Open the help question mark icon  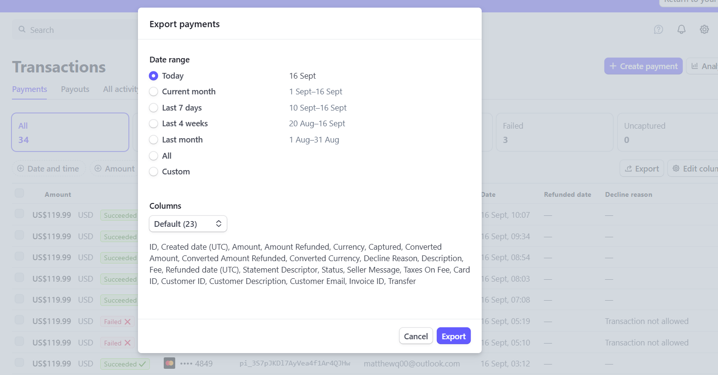click(658, 30)
